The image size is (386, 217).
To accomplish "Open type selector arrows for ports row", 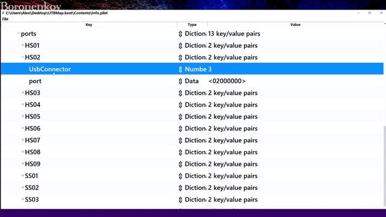I will tap(180, 34).
